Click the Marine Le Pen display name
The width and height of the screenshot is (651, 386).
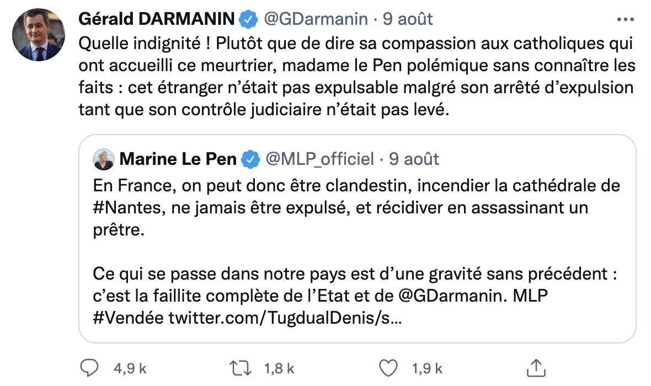(178, 159)
